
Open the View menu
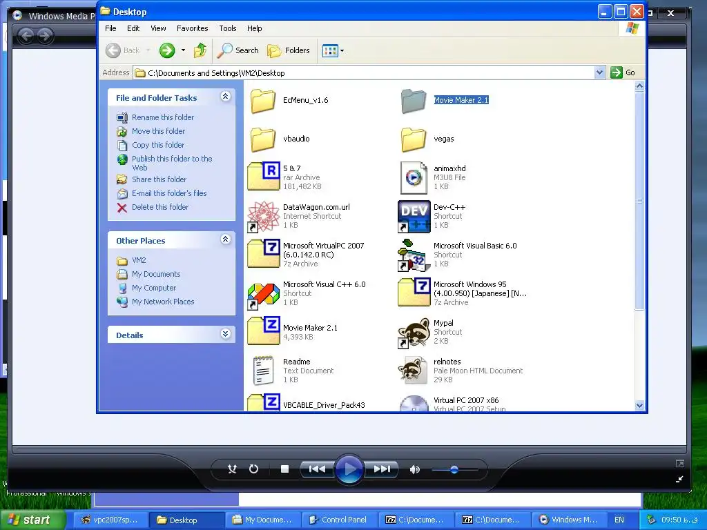(x=158, y=28)
